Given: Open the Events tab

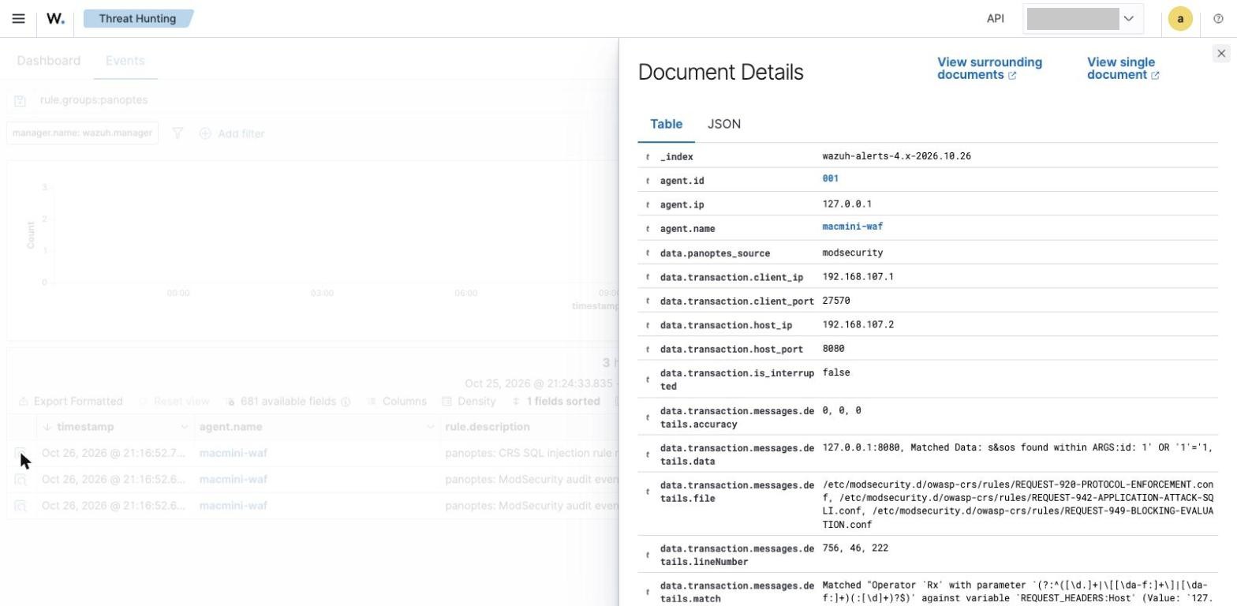Looking at the screenshot, I should [x=125, y=61].
